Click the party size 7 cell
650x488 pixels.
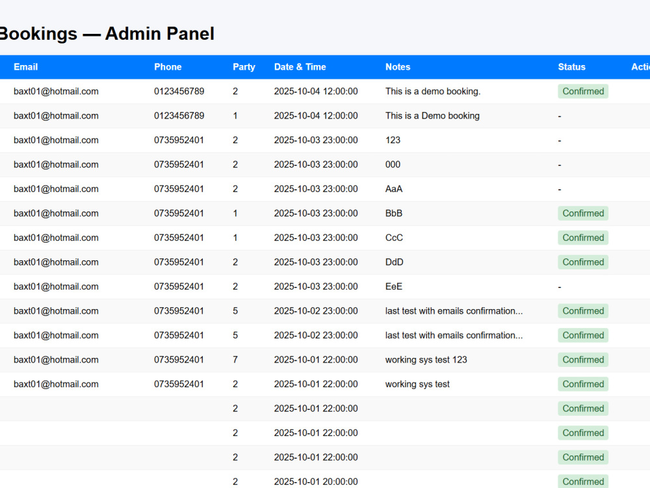235,360
